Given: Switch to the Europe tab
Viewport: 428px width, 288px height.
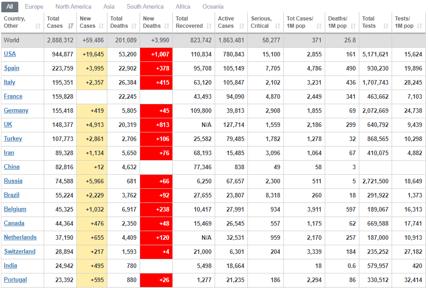Looking at the screenshot, I should 34,7.
